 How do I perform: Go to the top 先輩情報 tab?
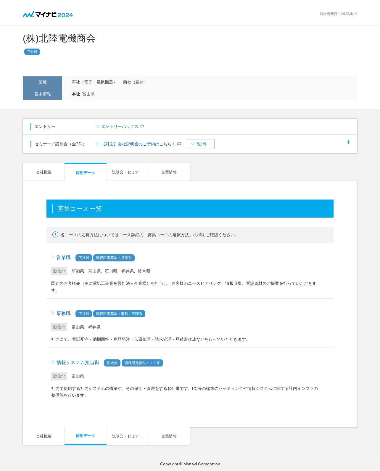click(x=169, y=172)
